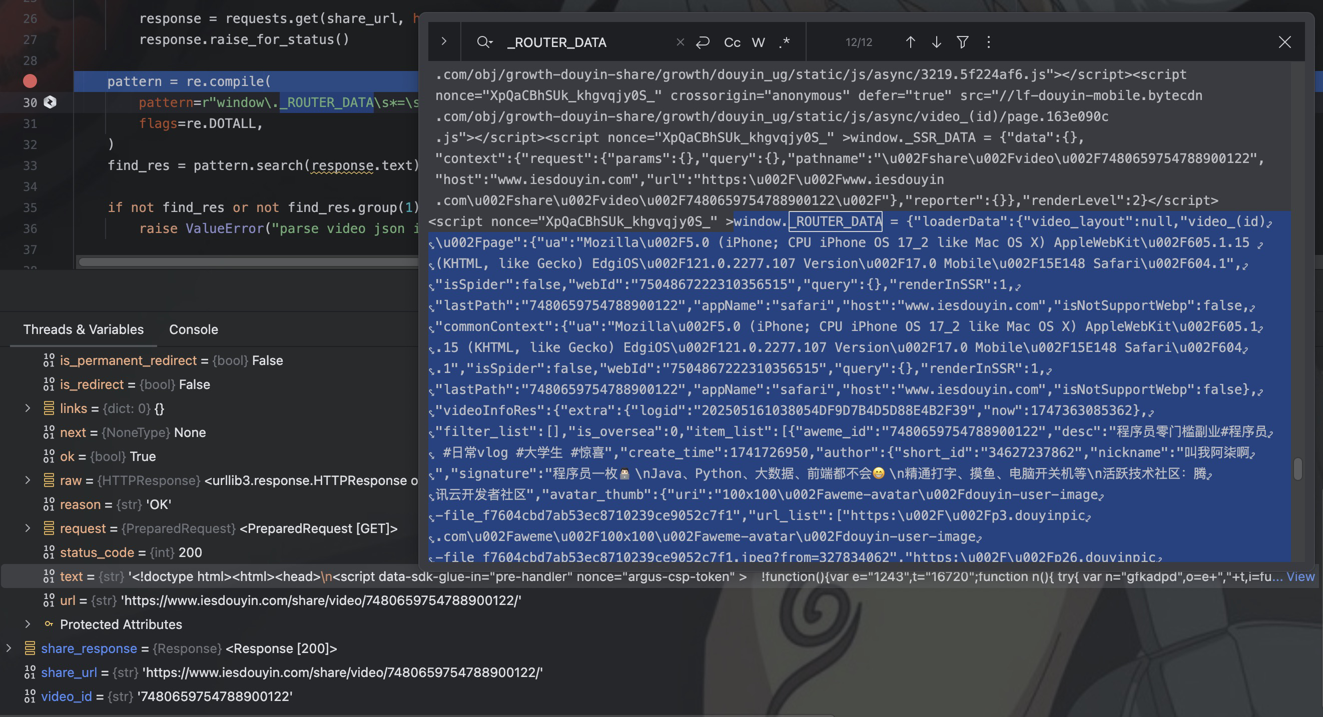Image resolution: width=1323 pixels, height=717 pixels.
Task: Go to previous search occurrence
Action: point(910,42)
